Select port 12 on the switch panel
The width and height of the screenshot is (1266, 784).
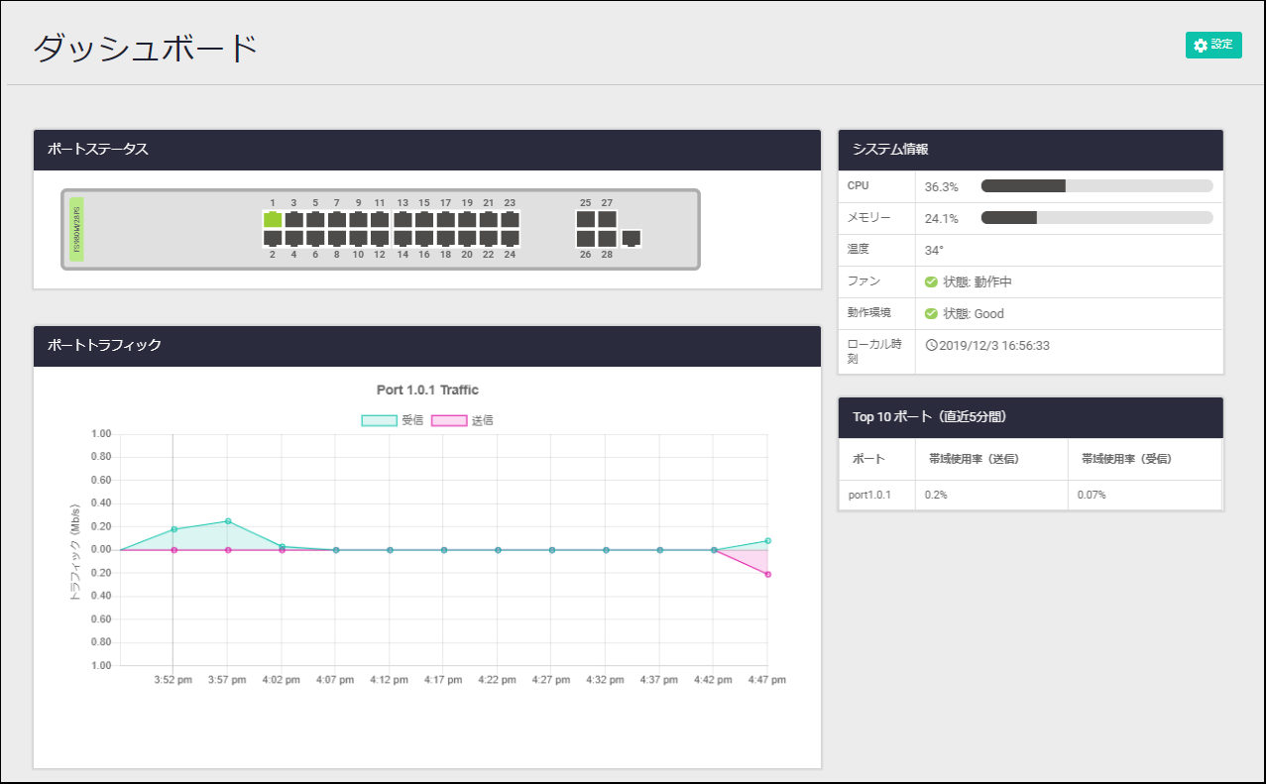(380, 238)
